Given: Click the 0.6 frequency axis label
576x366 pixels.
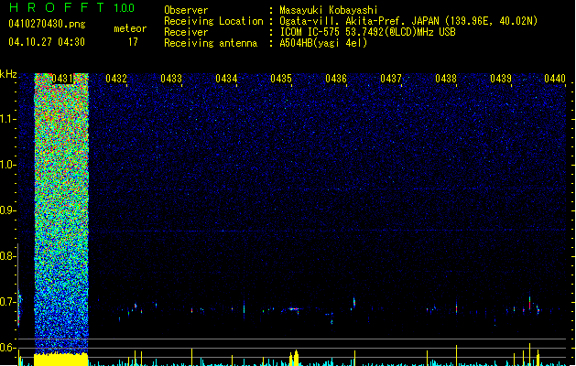Looking at the screenshot, I should coord(7,348).
